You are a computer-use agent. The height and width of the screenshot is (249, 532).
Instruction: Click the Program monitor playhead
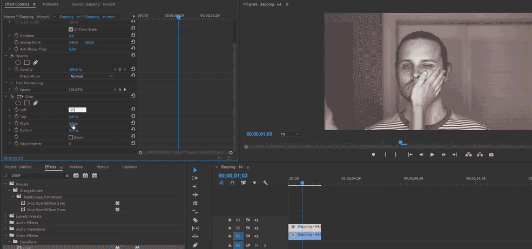[400, 143]
